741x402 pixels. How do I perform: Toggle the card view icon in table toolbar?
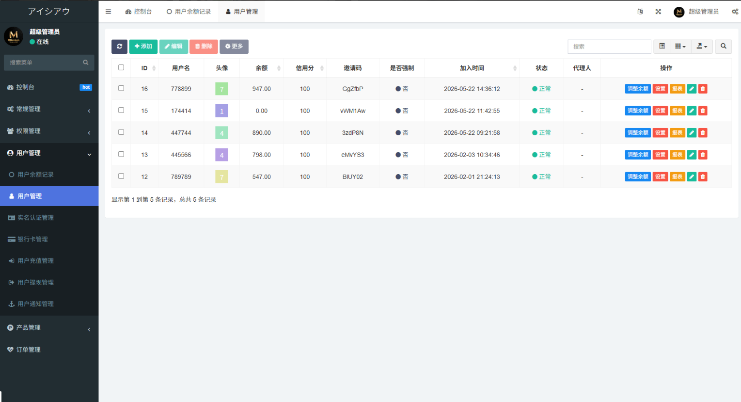662,47
